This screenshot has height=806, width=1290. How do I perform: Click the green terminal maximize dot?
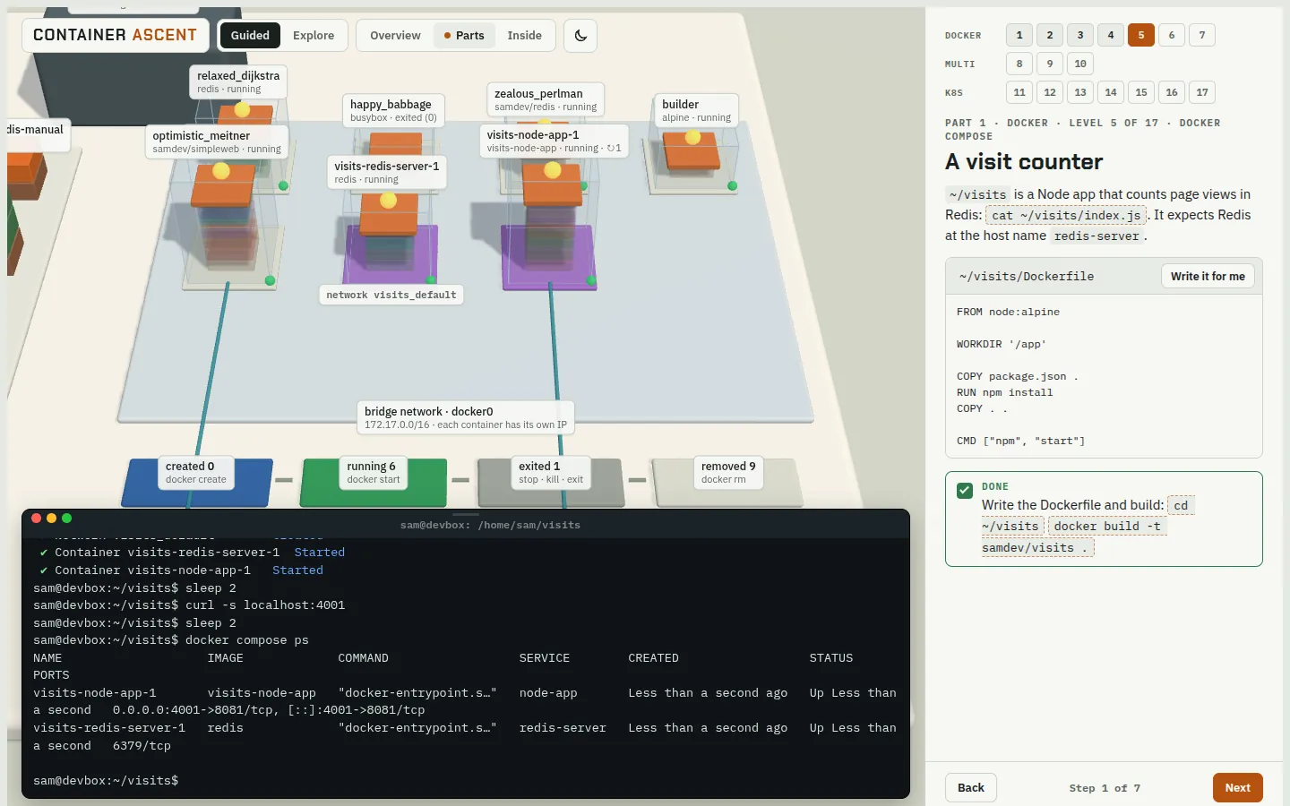click(66, 519)
